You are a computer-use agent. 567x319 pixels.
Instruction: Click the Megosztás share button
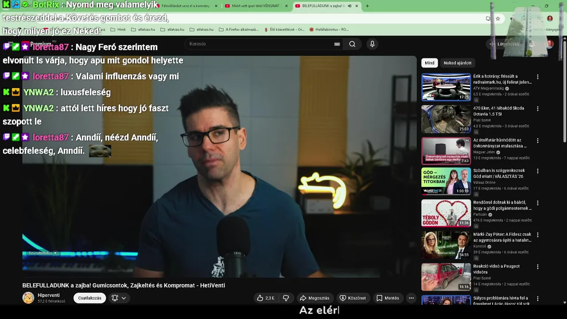[315, 298]
